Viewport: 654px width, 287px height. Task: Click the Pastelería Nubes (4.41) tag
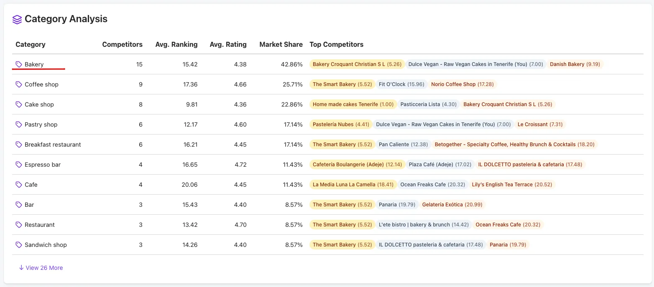tap(341, 124)
